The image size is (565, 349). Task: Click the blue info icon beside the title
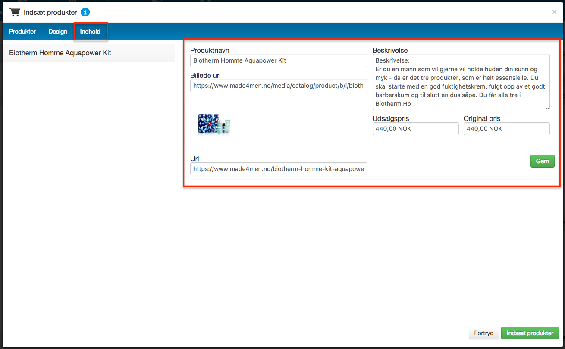[x=85, y=12]
